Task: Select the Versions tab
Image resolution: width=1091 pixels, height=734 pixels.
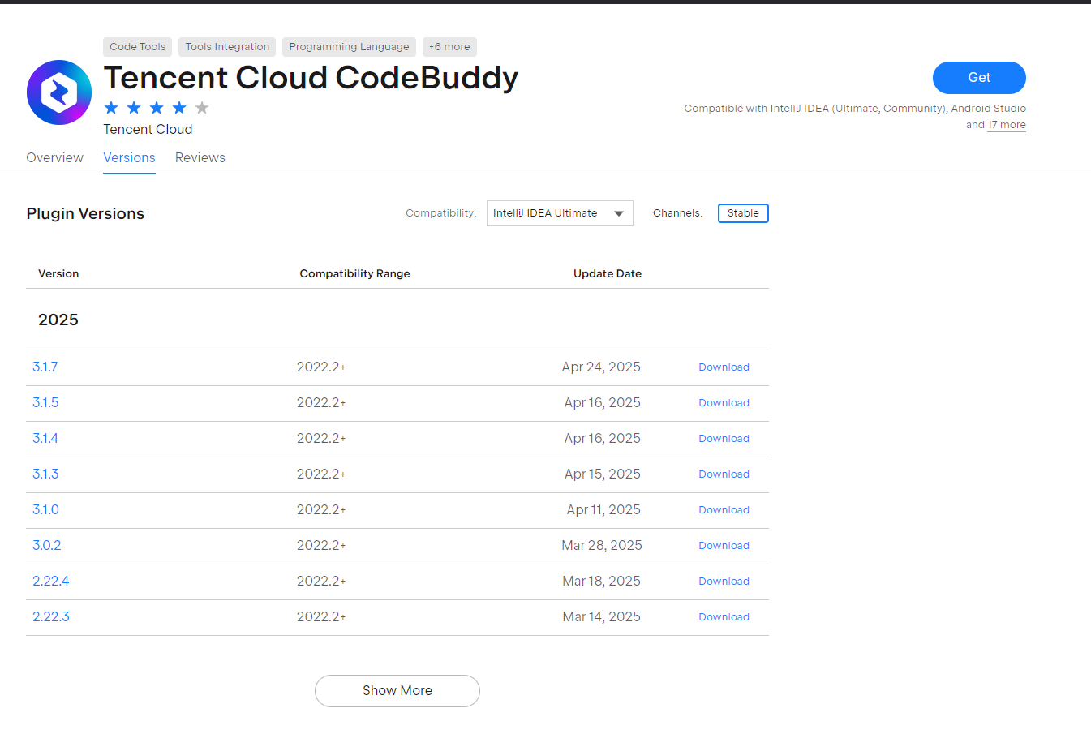Action: [129, 157]
